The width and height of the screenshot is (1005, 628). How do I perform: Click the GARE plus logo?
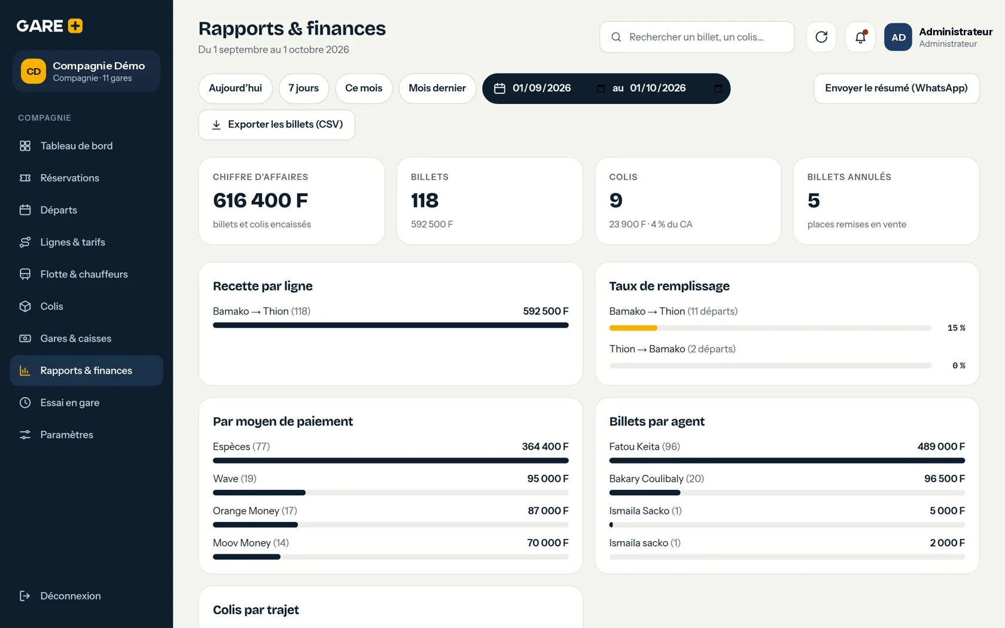click(x=50, y=26)
